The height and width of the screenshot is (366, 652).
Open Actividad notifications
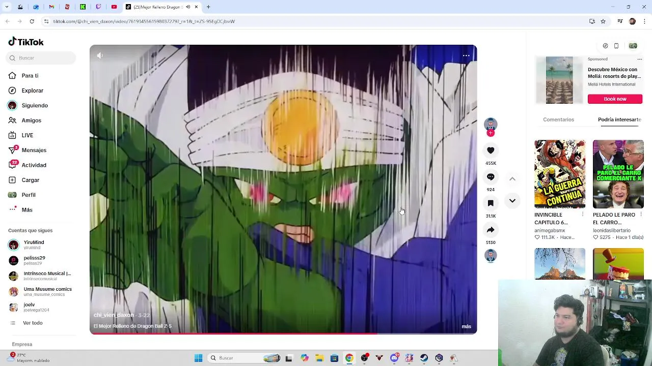click(x=34, y=165)
